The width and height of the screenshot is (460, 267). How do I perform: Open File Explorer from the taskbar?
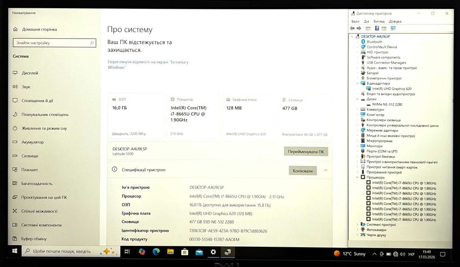(x=171, y=252)
